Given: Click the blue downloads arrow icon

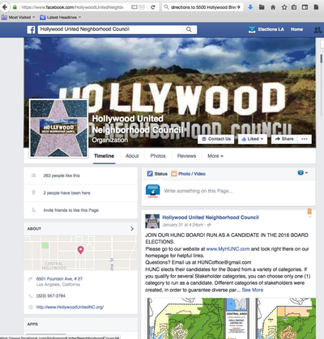Looking at the screenshot, I should 250,7.
